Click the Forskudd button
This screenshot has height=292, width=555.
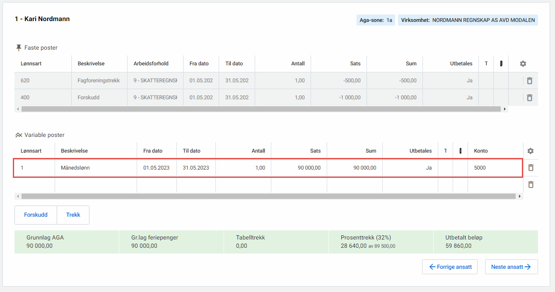click(x=36, y=215)
